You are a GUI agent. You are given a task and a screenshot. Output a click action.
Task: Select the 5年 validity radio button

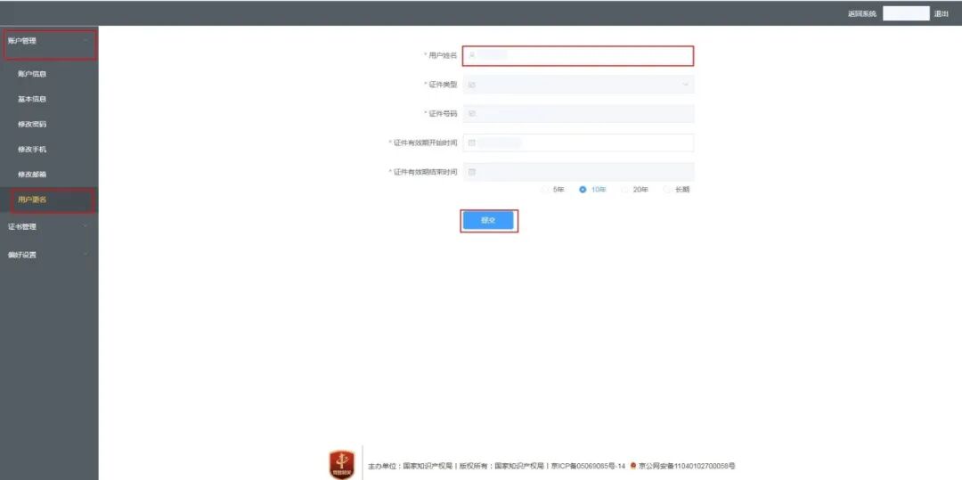[x=545, y=190]
